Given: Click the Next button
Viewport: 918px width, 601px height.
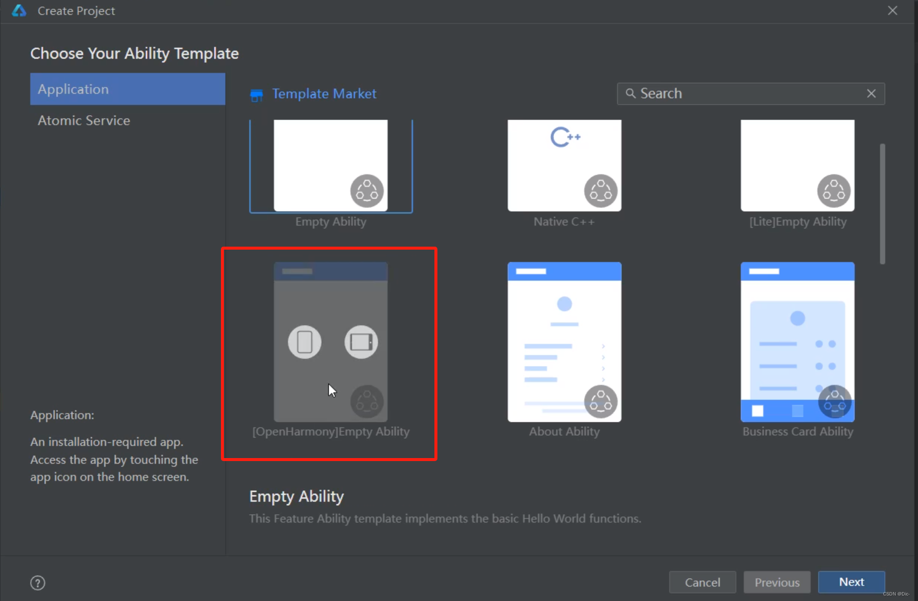Looking at the screenshot, I should [851, 582].
